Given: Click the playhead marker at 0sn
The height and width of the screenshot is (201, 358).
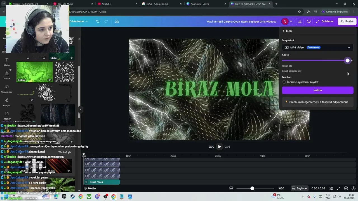Looking at the screenshot, I should pyautogui.click(x=84, y=155).
